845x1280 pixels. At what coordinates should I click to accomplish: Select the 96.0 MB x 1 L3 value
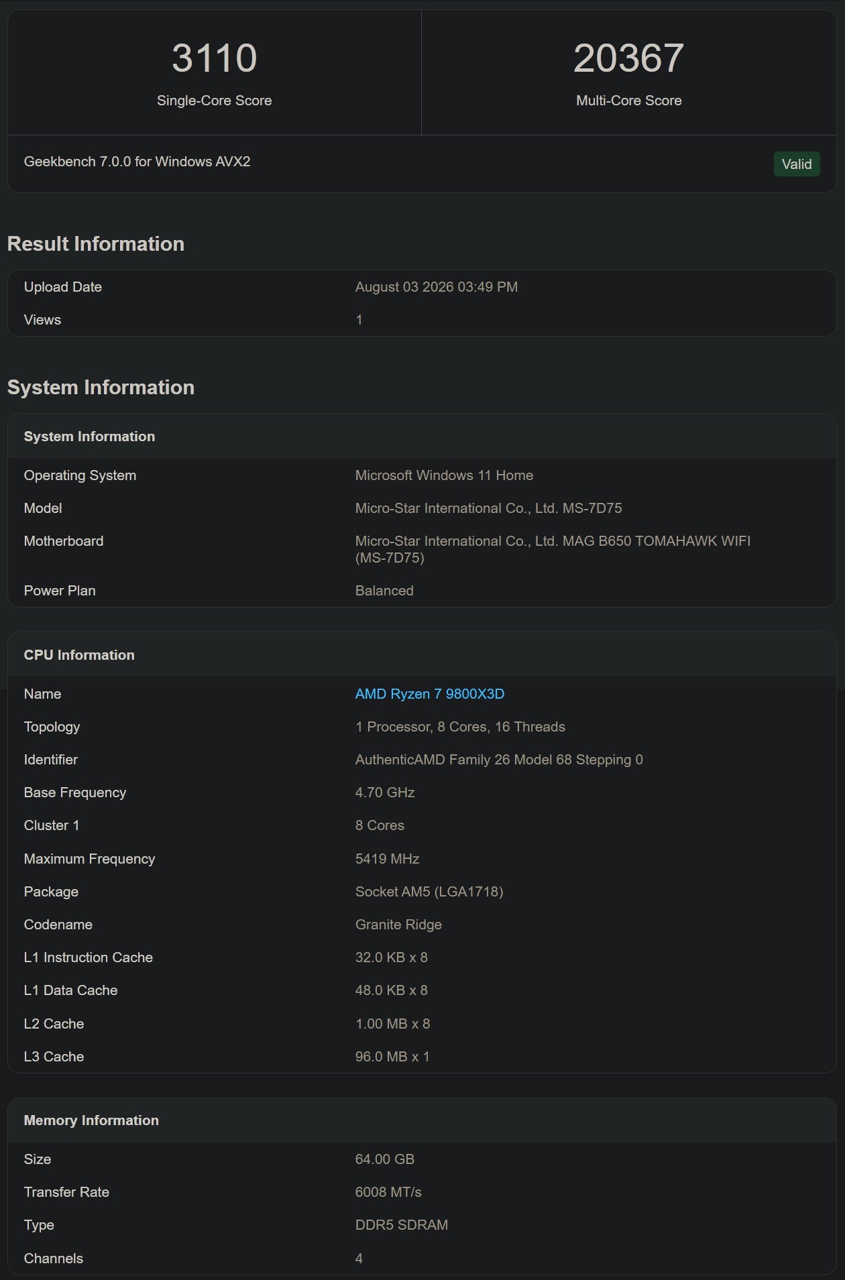pos(392,1057)
